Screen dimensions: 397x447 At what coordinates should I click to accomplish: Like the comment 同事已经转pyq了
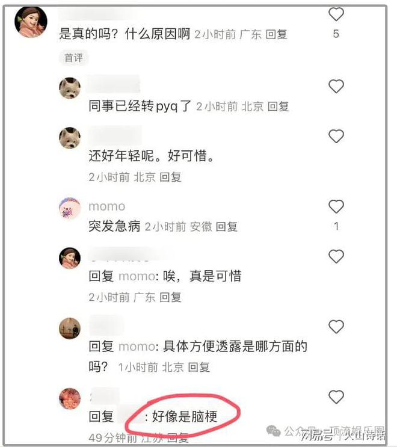[x=336, y=86]
